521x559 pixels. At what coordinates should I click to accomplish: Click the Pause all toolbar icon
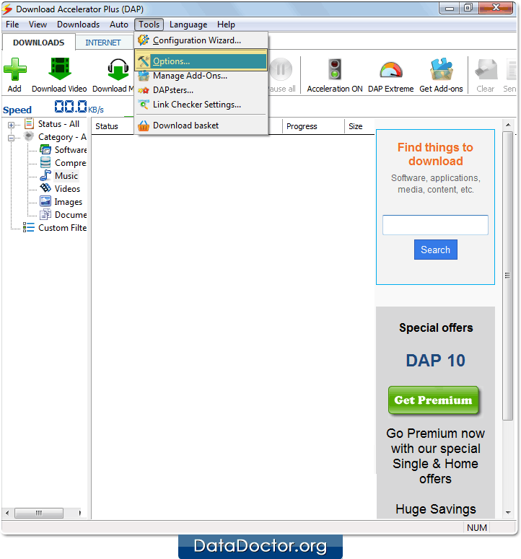(x=281, y=69)
